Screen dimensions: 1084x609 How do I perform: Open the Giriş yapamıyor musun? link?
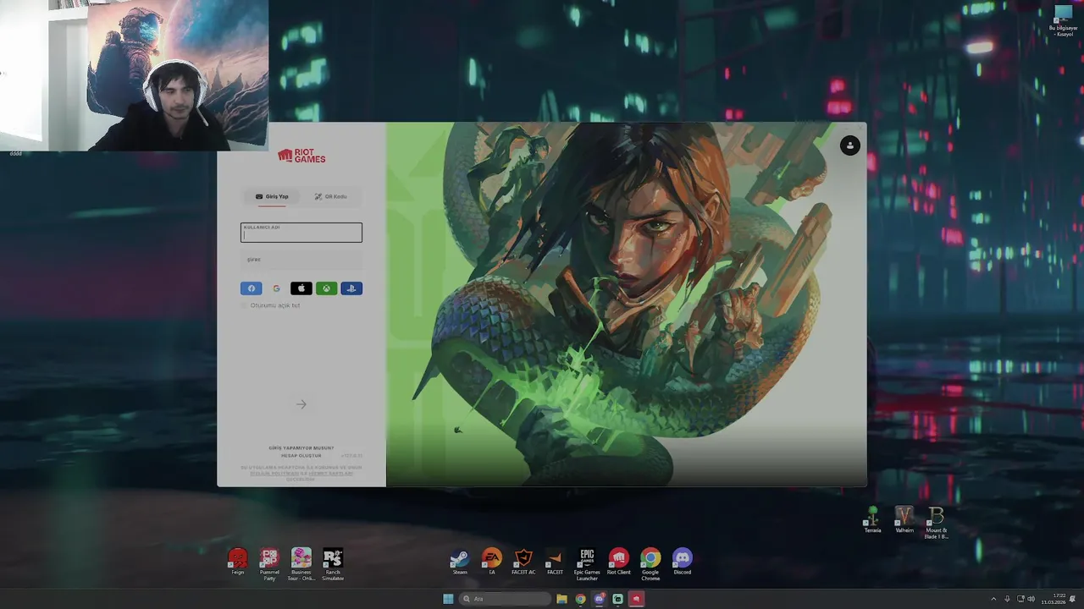tap(301, 447)
